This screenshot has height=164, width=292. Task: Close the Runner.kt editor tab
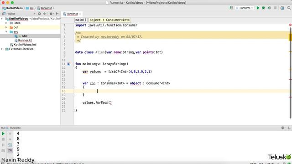point(80,14)
